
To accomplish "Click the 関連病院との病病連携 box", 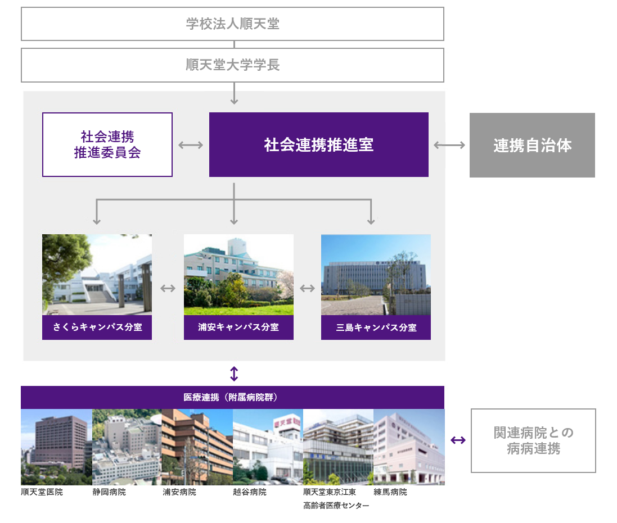I will point(534,440).
